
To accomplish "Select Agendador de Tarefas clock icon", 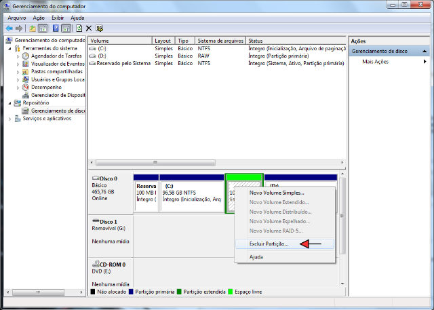I will tap(26, 56).
